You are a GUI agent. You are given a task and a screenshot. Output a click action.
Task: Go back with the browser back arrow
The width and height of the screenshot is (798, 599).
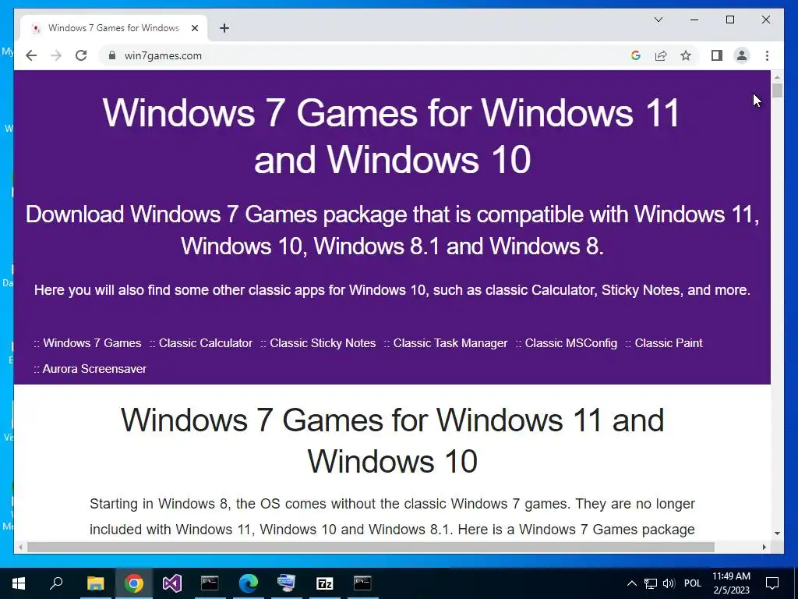click(x=31, y=55)
